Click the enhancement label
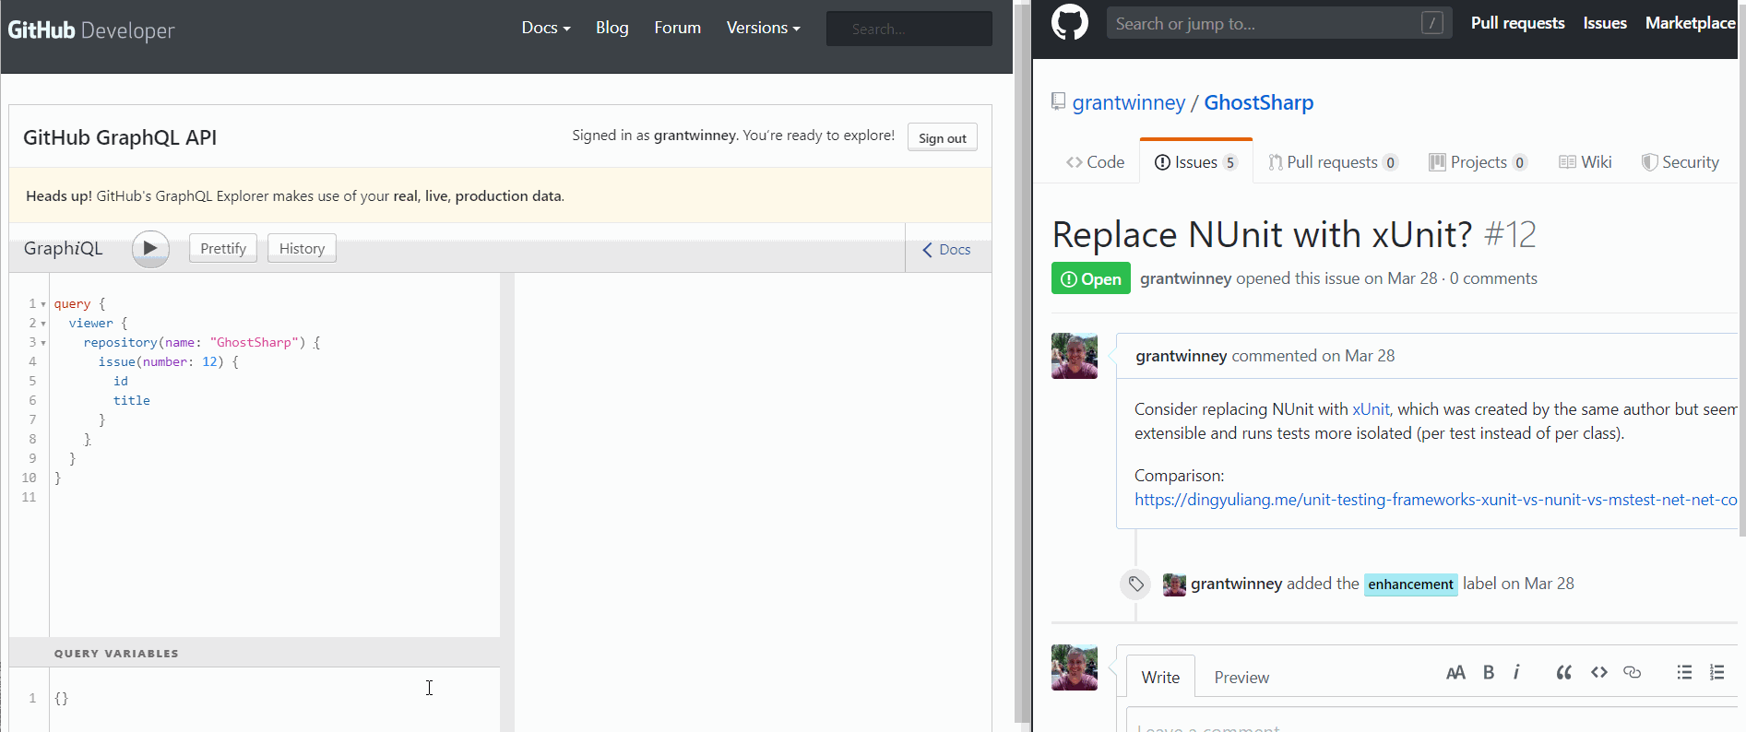Screen dimensions: 1746x732 (x=1410, y=584)
